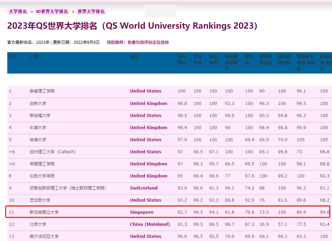Click overall score 93.6 for 苏黎世联邦理工大学

(x=182, y=188)
